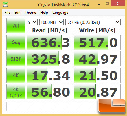
Task: Select the Seq read result 636.3
Action: point(50,42)
